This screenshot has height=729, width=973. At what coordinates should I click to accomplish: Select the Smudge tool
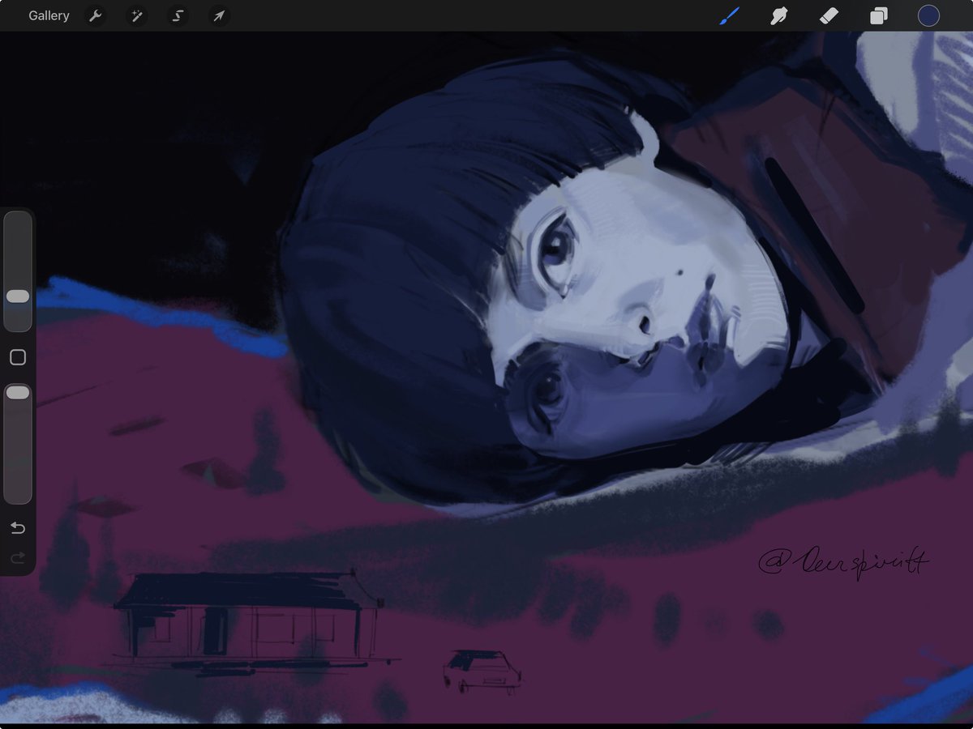click(x=779, y=15)
